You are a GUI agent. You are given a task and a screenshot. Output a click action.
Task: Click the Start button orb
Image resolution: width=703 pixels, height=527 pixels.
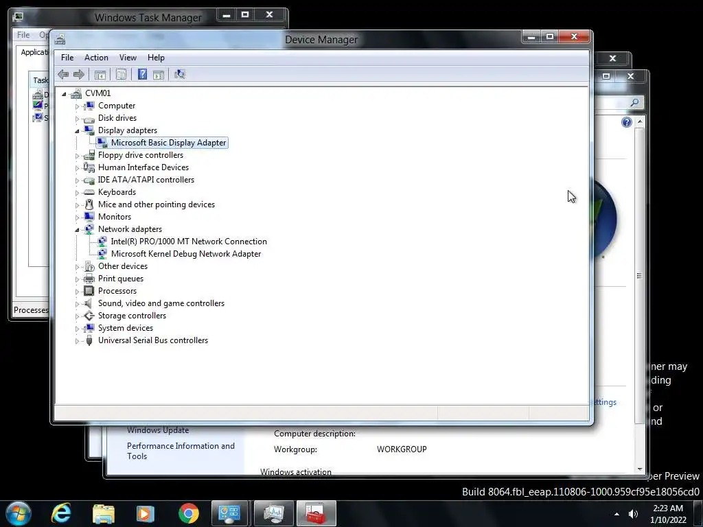tap(19, 513)
